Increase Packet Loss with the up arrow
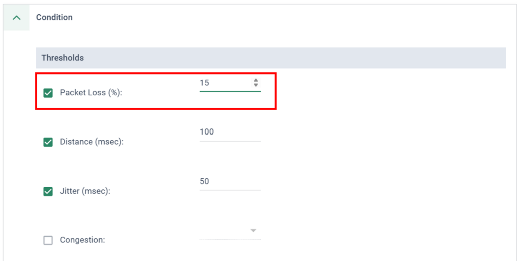The width and height of the screenshot is (523, 267). point(256,80)
